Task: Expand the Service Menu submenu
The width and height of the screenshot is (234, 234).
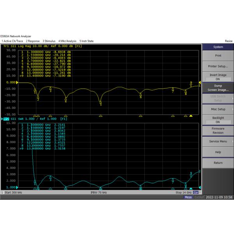Action: click(218, 141)
